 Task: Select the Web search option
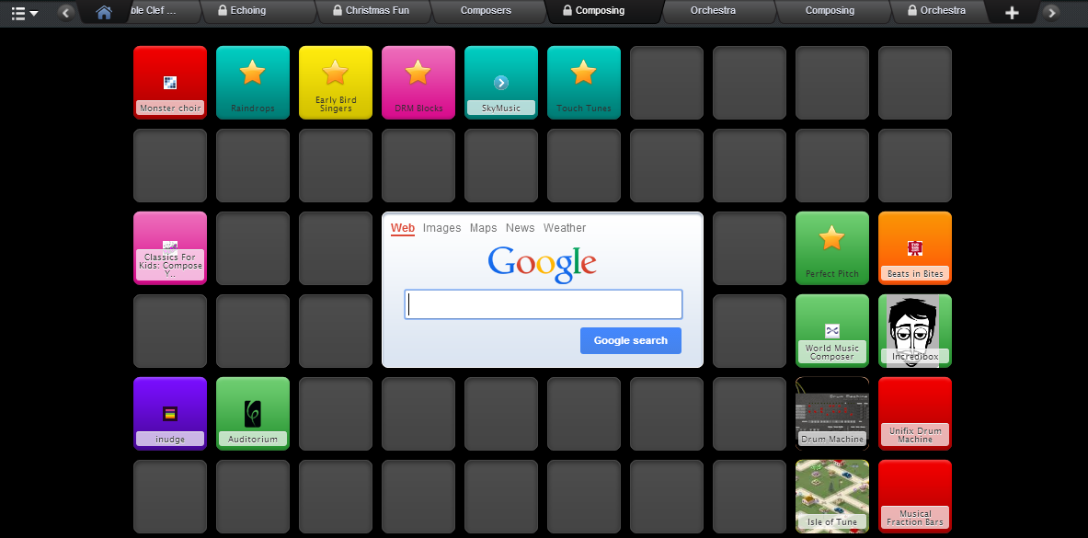pos(403,228)
